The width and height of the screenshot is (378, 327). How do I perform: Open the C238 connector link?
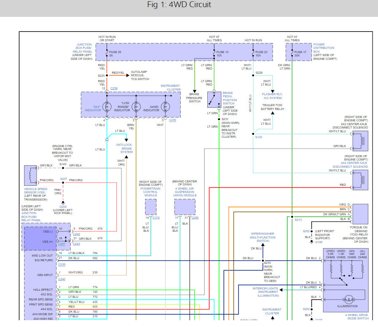(114, 88)
